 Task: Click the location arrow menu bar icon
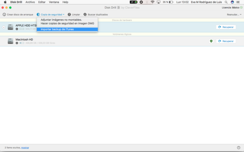click(141, 2)
